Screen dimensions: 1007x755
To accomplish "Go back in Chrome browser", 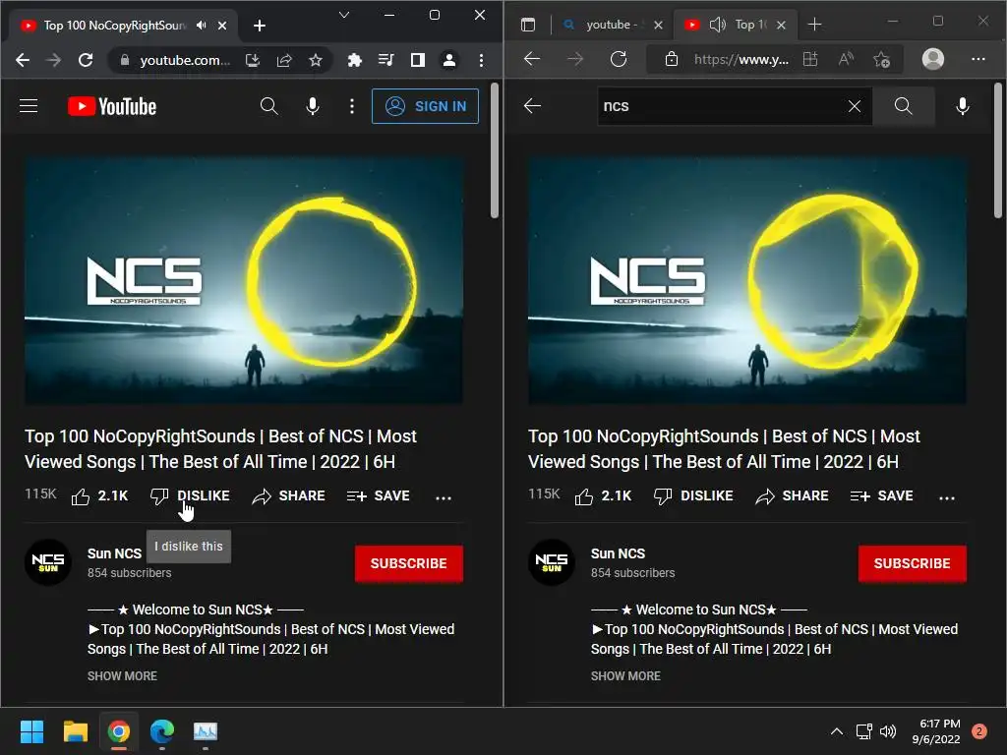I will click(x=23, y=60).
